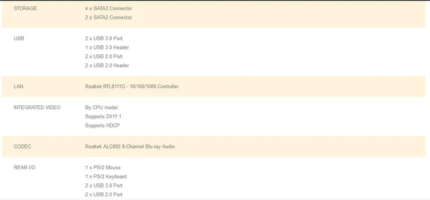The width and height of the screenshot is (430, 200).
Task: Select the 2 x USB 2.0 Header entry
Action: (107, 66)
